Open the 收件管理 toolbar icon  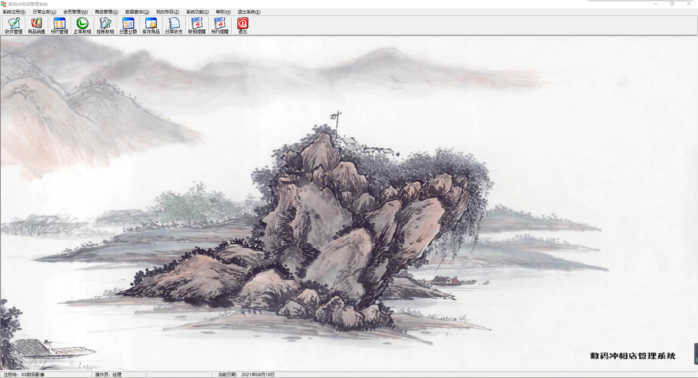pyautogui.click(x=14, y=26)
